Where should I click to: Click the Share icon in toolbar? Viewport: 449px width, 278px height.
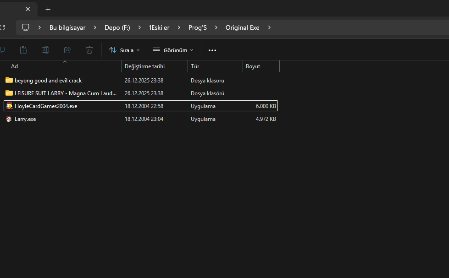(67, 50)
